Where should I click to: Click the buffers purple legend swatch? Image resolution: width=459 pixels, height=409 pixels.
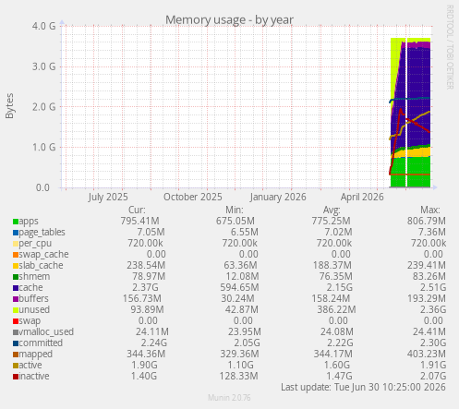16,299
